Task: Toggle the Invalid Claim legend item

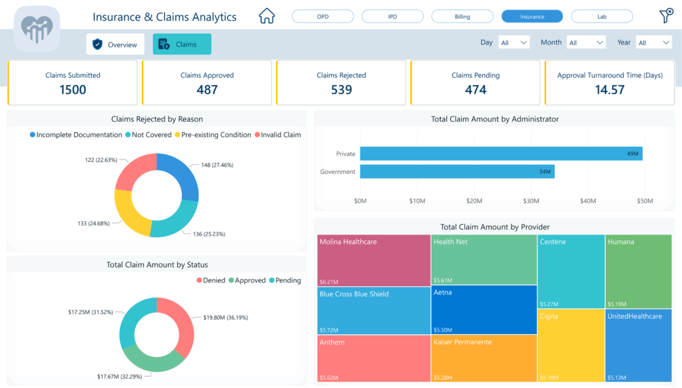Action: pyautogui.click(x=280, y=135)
